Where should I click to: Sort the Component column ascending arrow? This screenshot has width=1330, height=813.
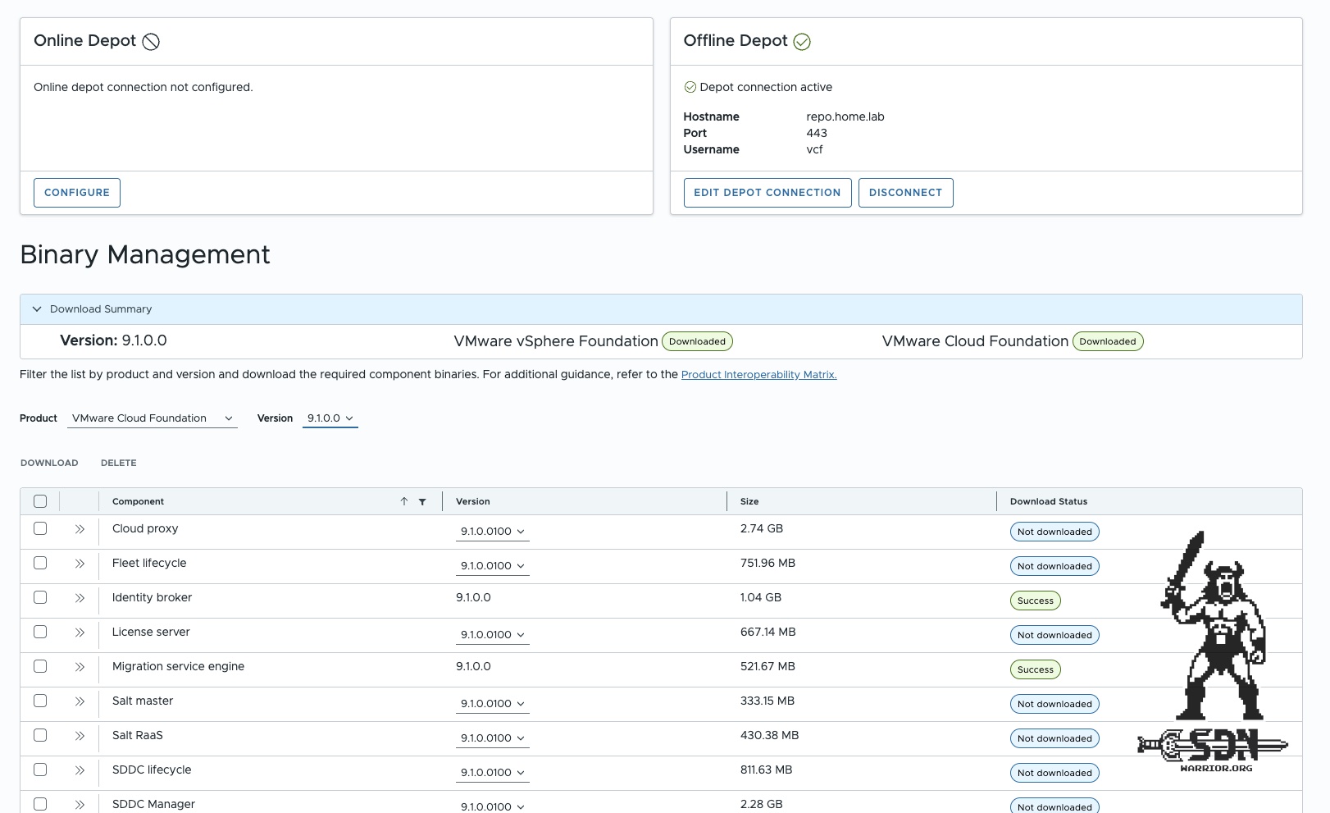click(x=404, y=501)
